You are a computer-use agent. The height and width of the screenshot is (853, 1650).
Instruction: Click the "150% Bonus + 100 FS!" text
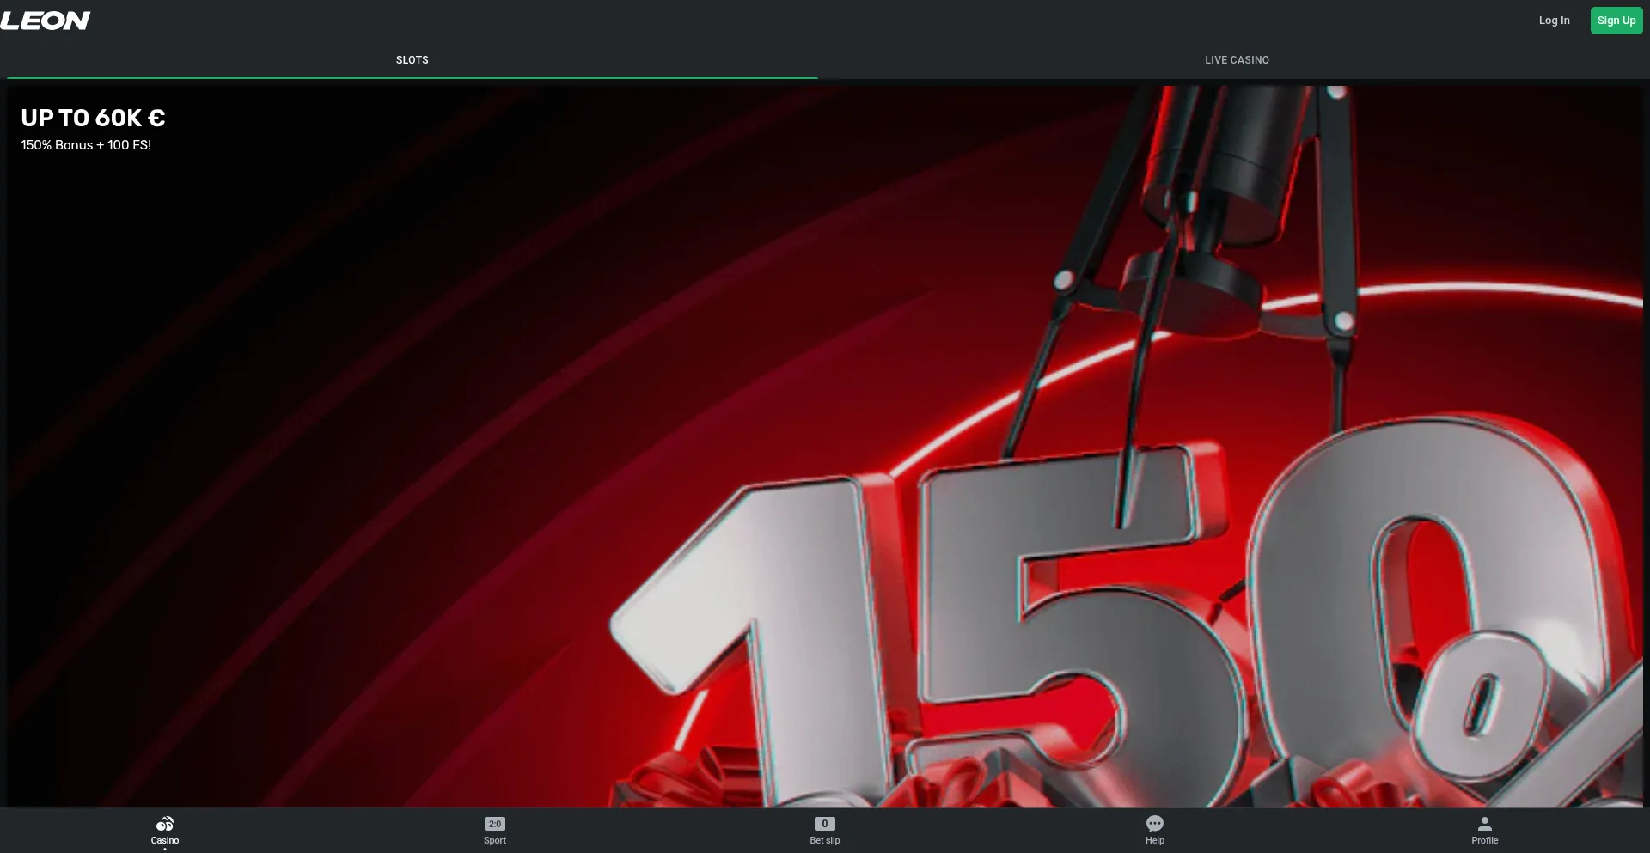86,145
